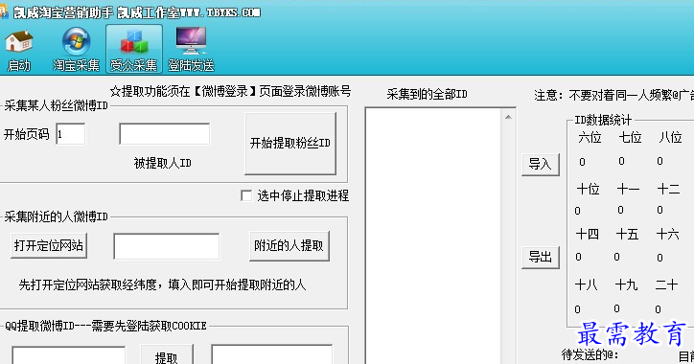Image resolution: width=694 pixels, height=364 pixels.
Task: Click the 待发送的@ label
Action: pyautogui.click(x=590, y=354)
